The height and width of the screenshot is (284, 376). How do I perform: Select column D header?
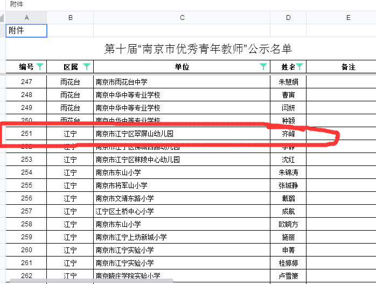pos(288,18)
